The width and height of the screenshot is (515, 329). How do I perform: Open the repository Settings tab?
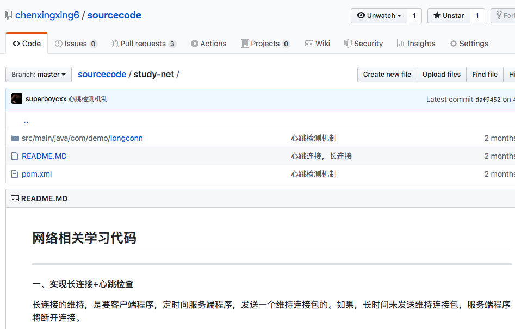coord(469,44)
